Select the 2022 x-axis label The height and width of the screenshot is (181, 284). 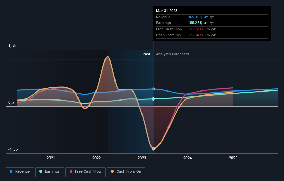coord(97,158)
